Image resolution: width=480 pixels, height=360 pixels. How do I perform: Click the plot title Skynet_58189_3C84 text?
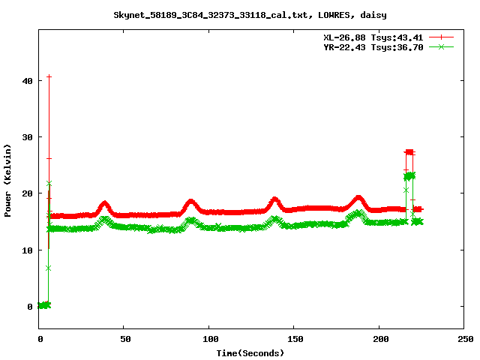[x=250, y=15]
